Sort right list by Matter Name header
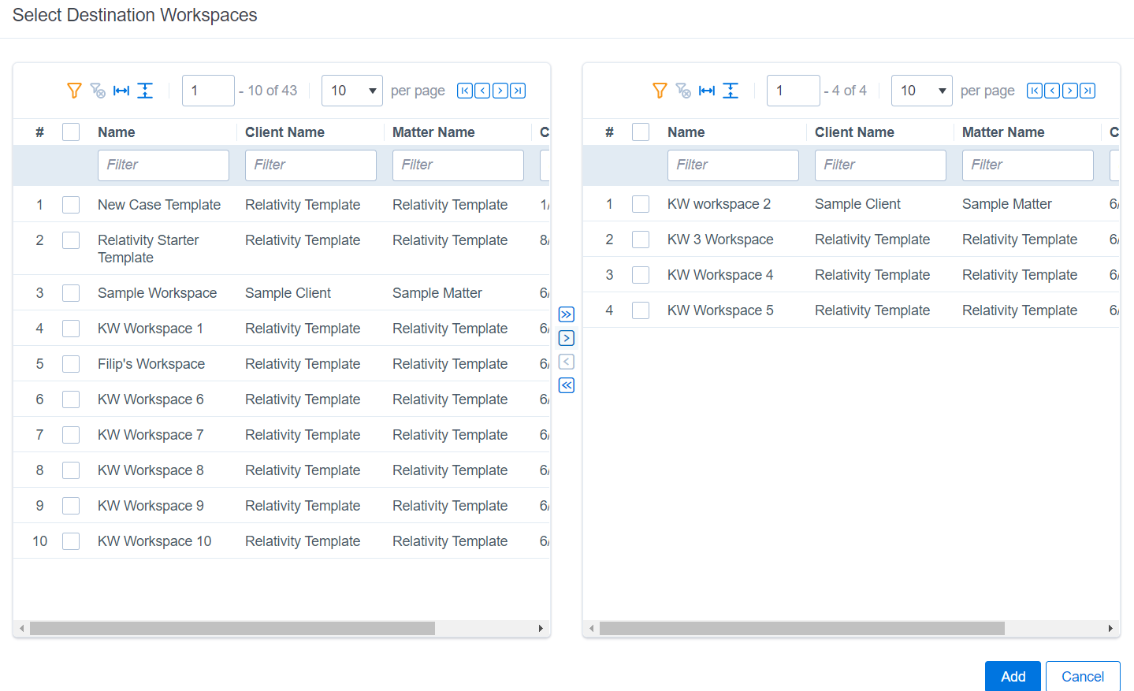Image resolution: width=1134 pixels, height=691 pixels. 1003,132
